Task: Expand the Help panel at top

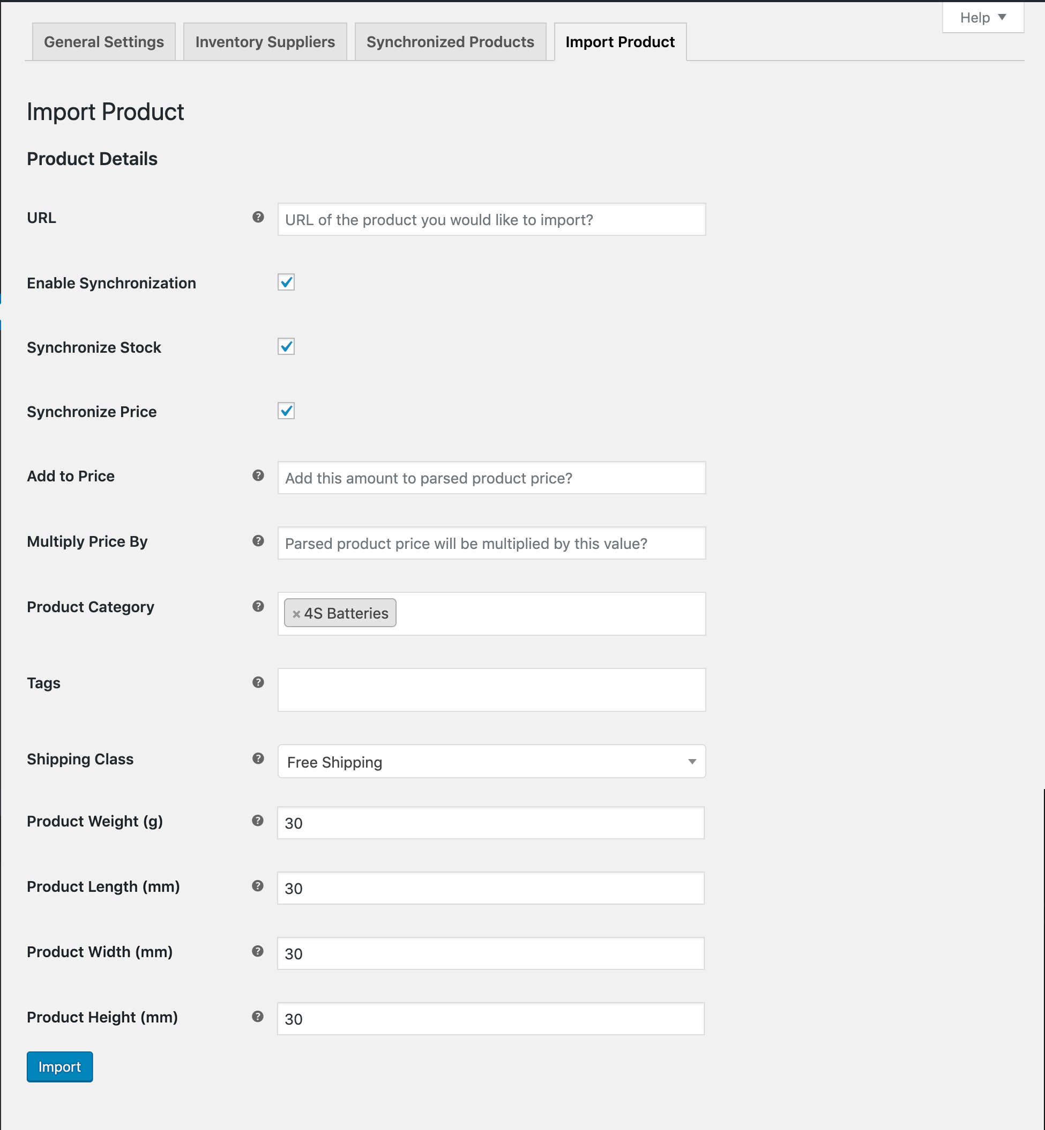Action: (982, 18)
